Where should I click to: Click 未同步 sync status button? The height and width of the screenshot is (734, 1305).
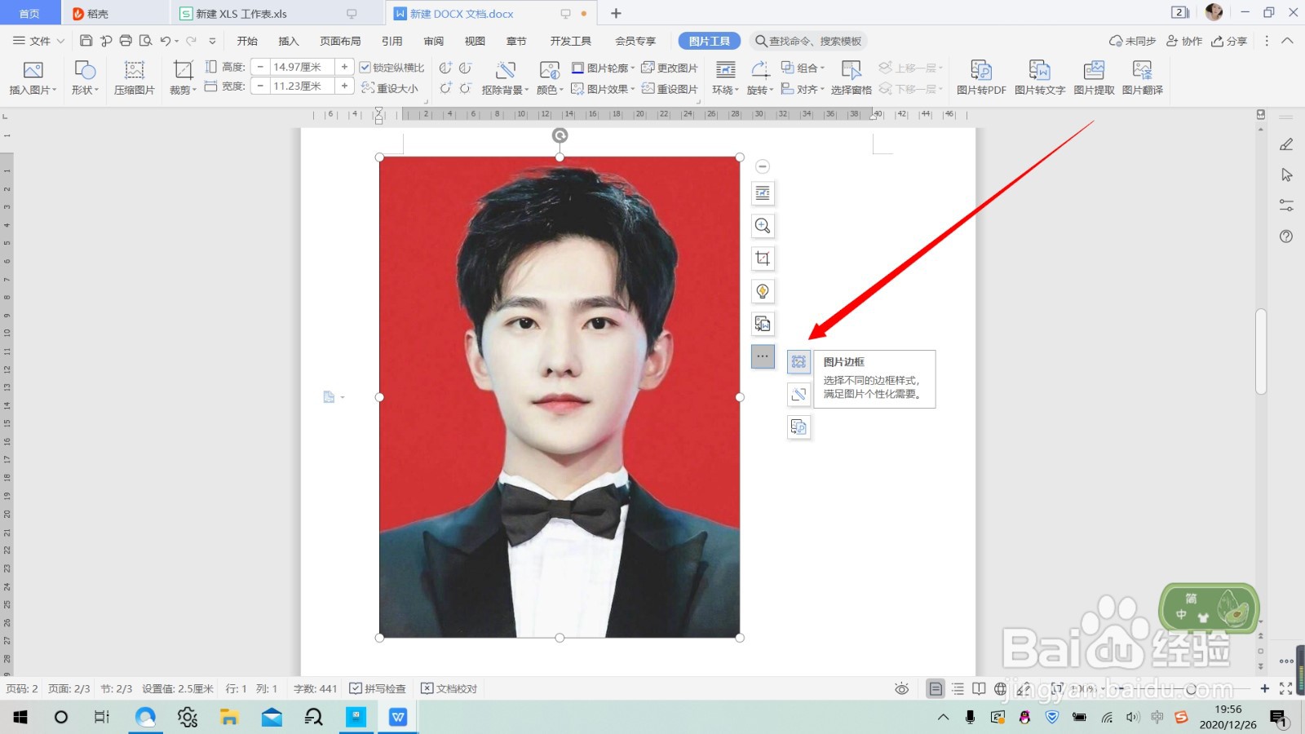[1133, 41]
